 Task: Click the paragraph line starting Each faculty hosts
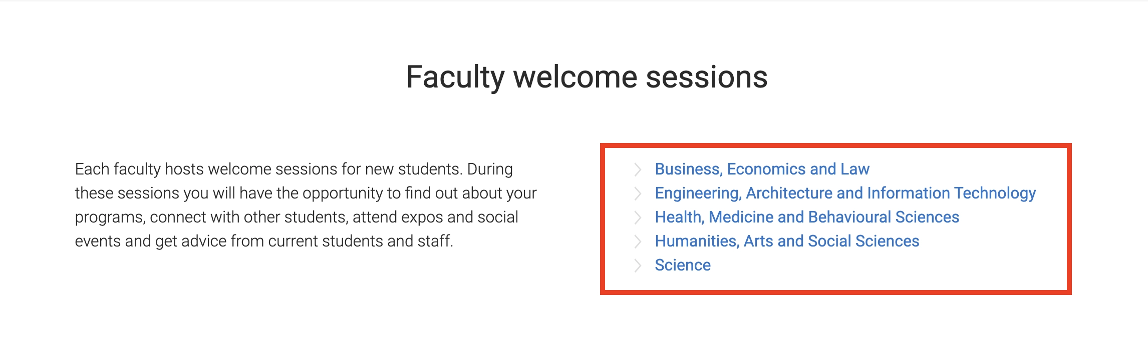294,169
